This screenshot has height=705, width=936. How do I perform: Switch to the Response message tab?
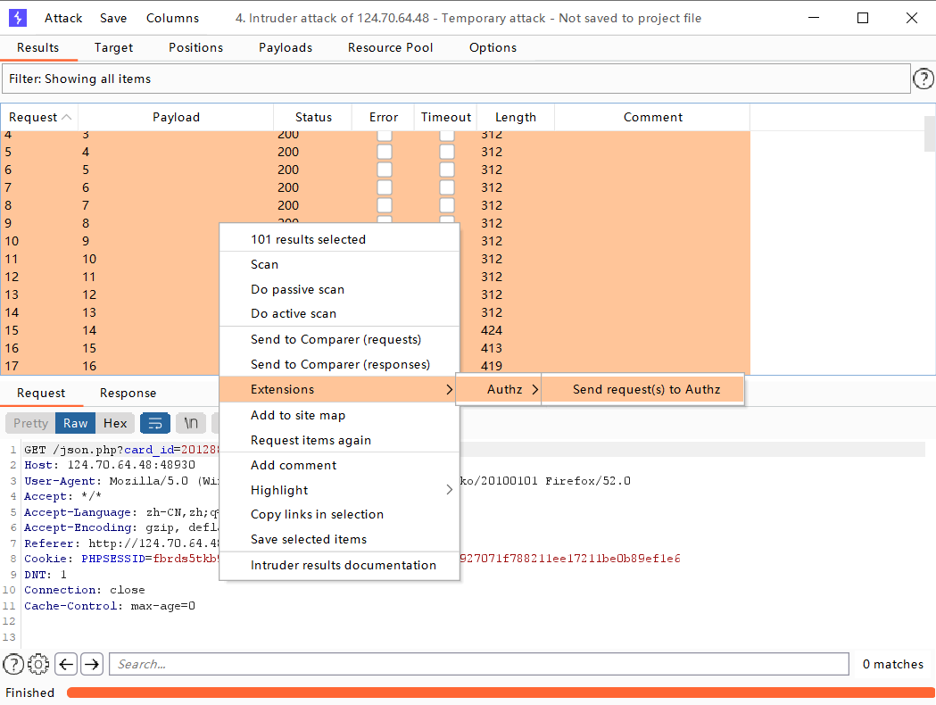tap(128, 393)
